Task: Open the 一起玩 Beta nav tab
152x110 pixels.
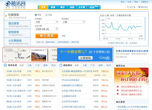Action: pos(93,7)
